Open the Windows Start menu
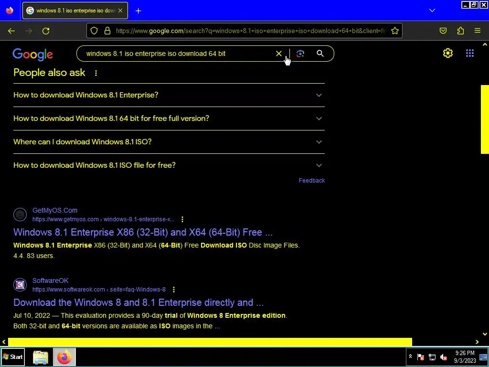 pyautogui.click(x=13, y=357)
